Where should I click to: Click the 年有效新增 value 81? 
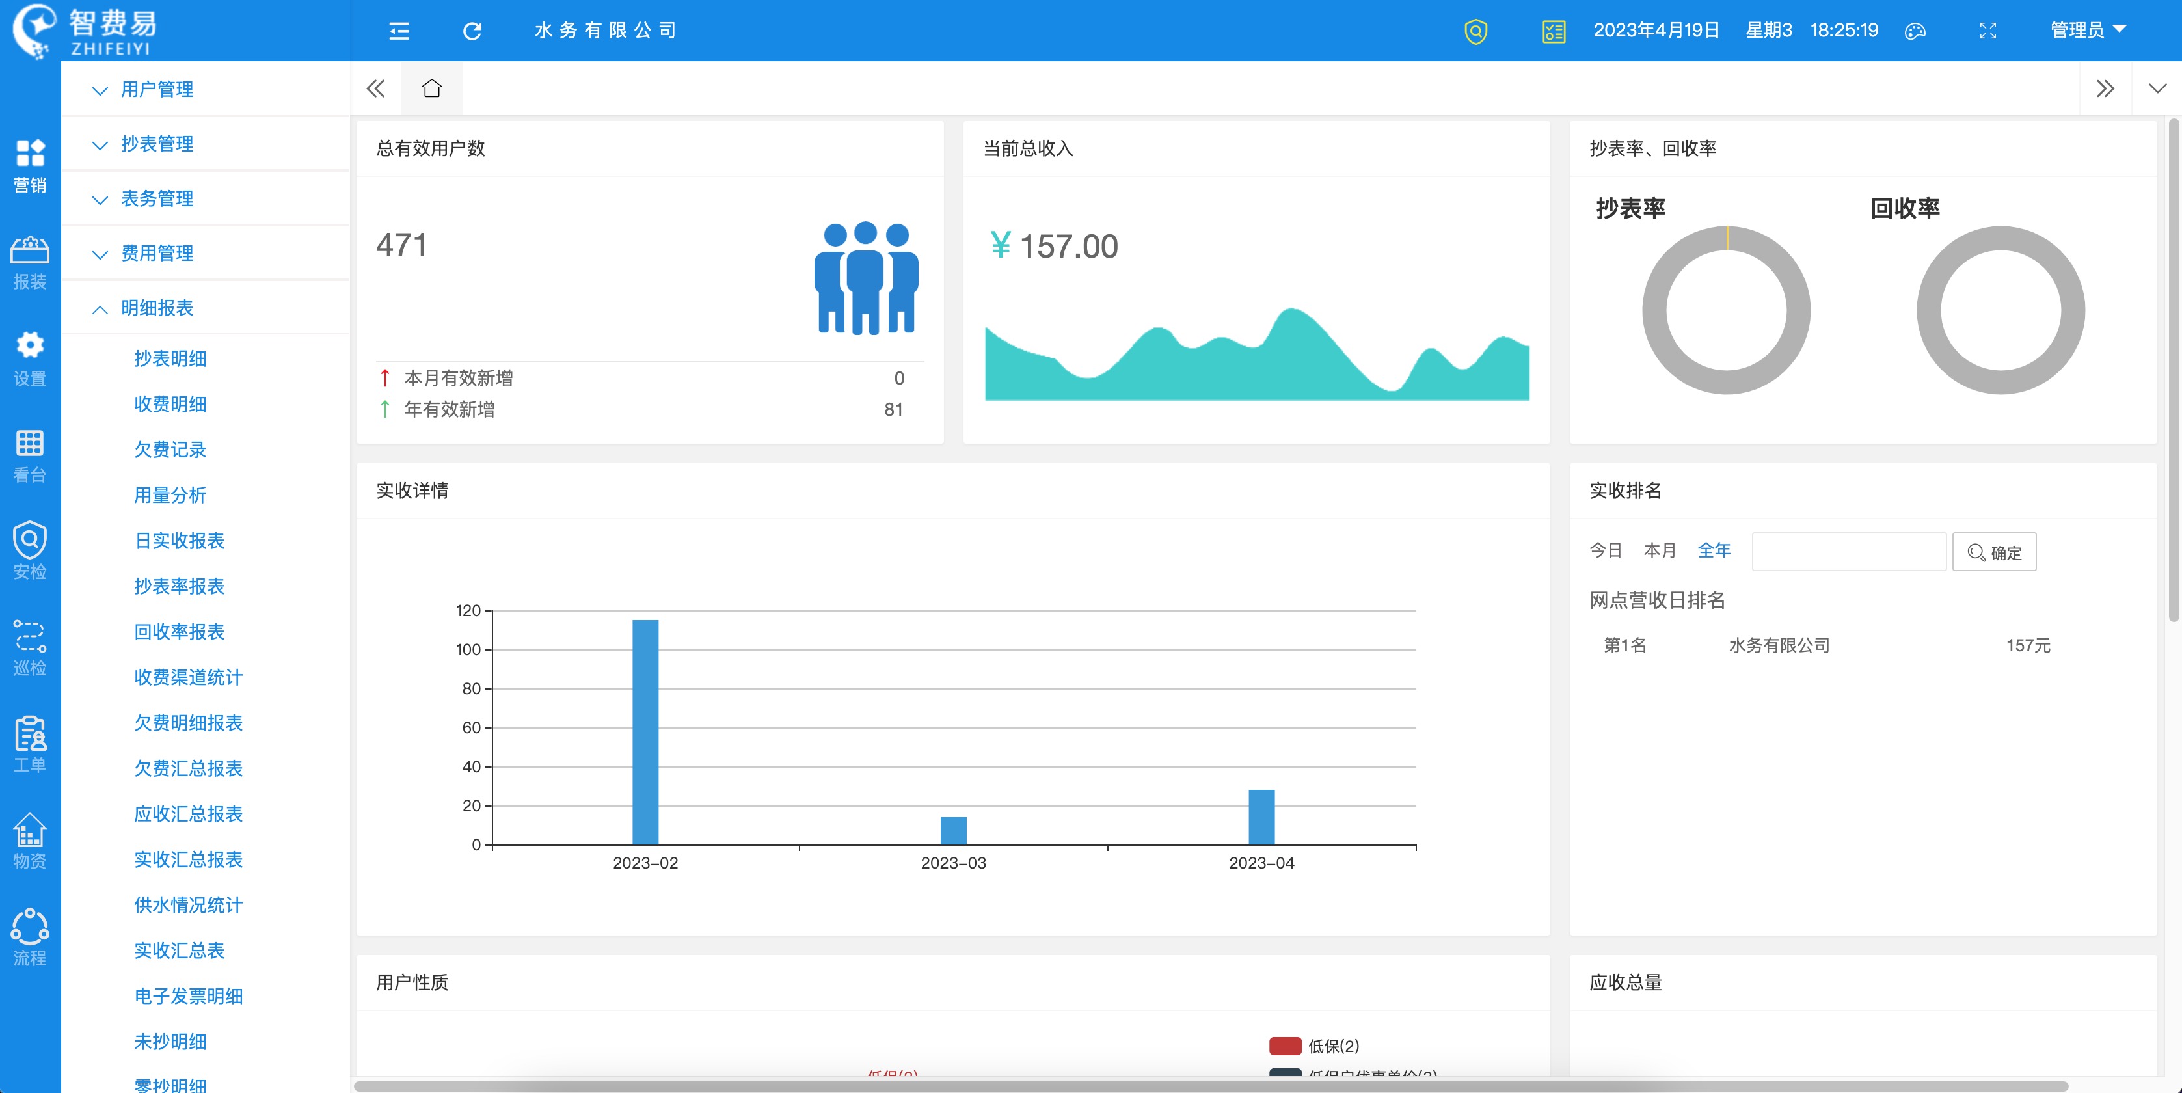pos(894,410)
